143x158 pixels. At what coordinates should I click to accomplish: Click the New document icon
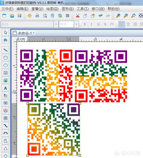pyautogui.click(x=4, y=16)
